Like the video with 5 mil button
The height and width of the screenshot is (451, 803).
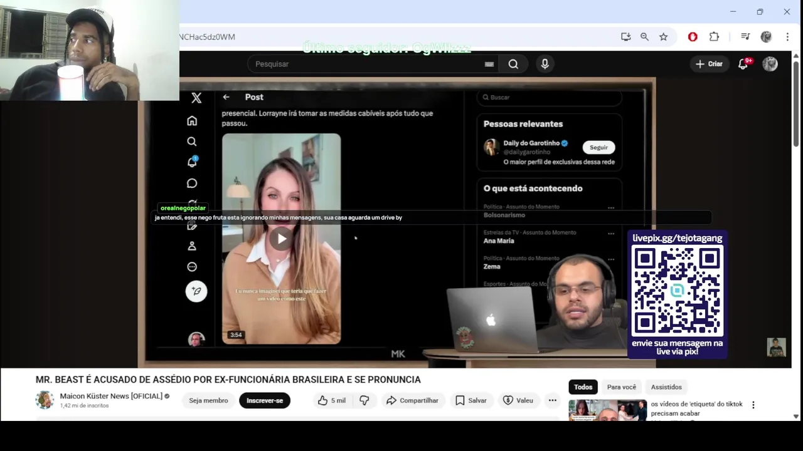pyautogui.click(x=331, y=400)
